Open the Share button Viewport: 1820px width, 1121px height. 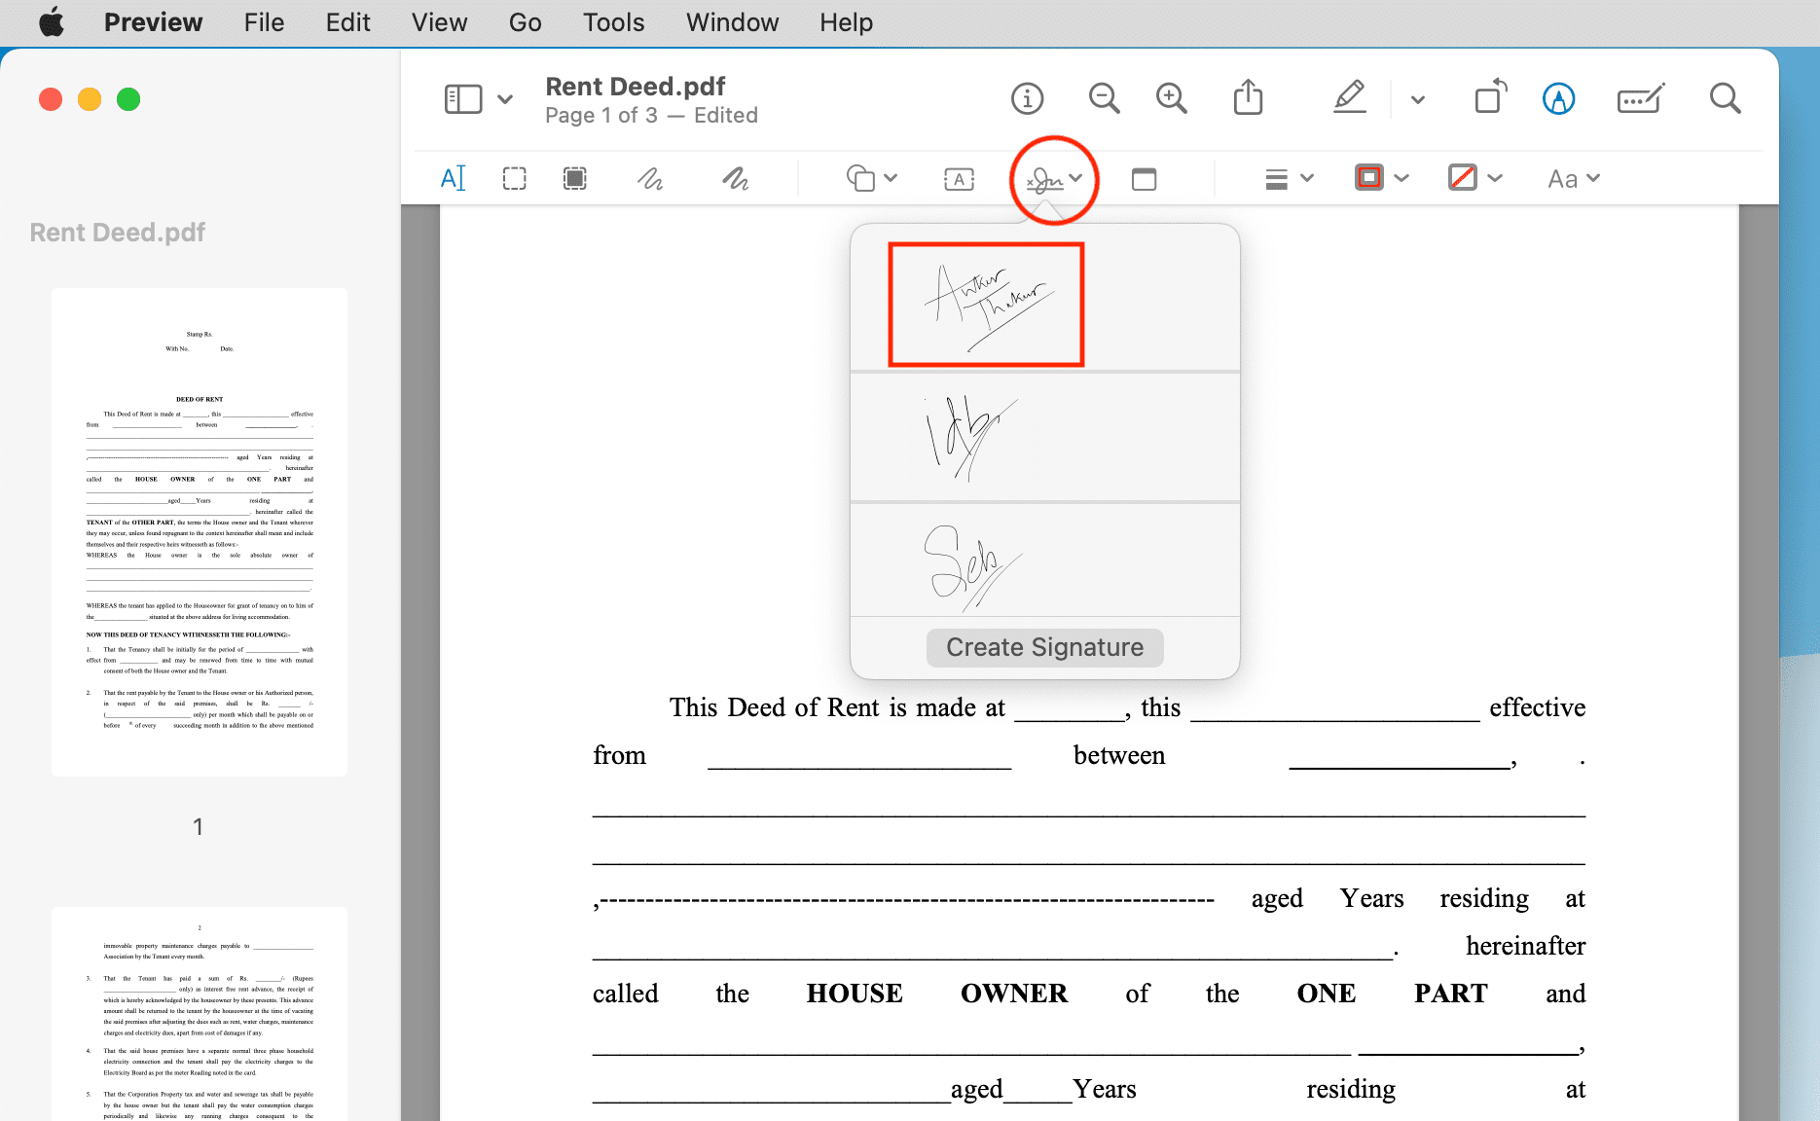pyautogui.click(x=1248, y=97)
